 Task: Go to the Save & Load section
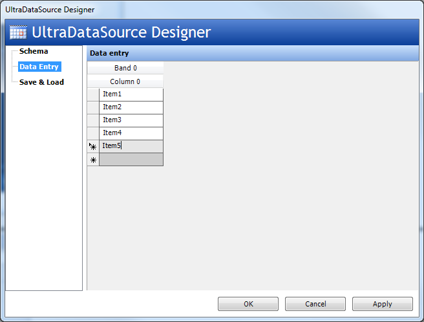(41, 82)
